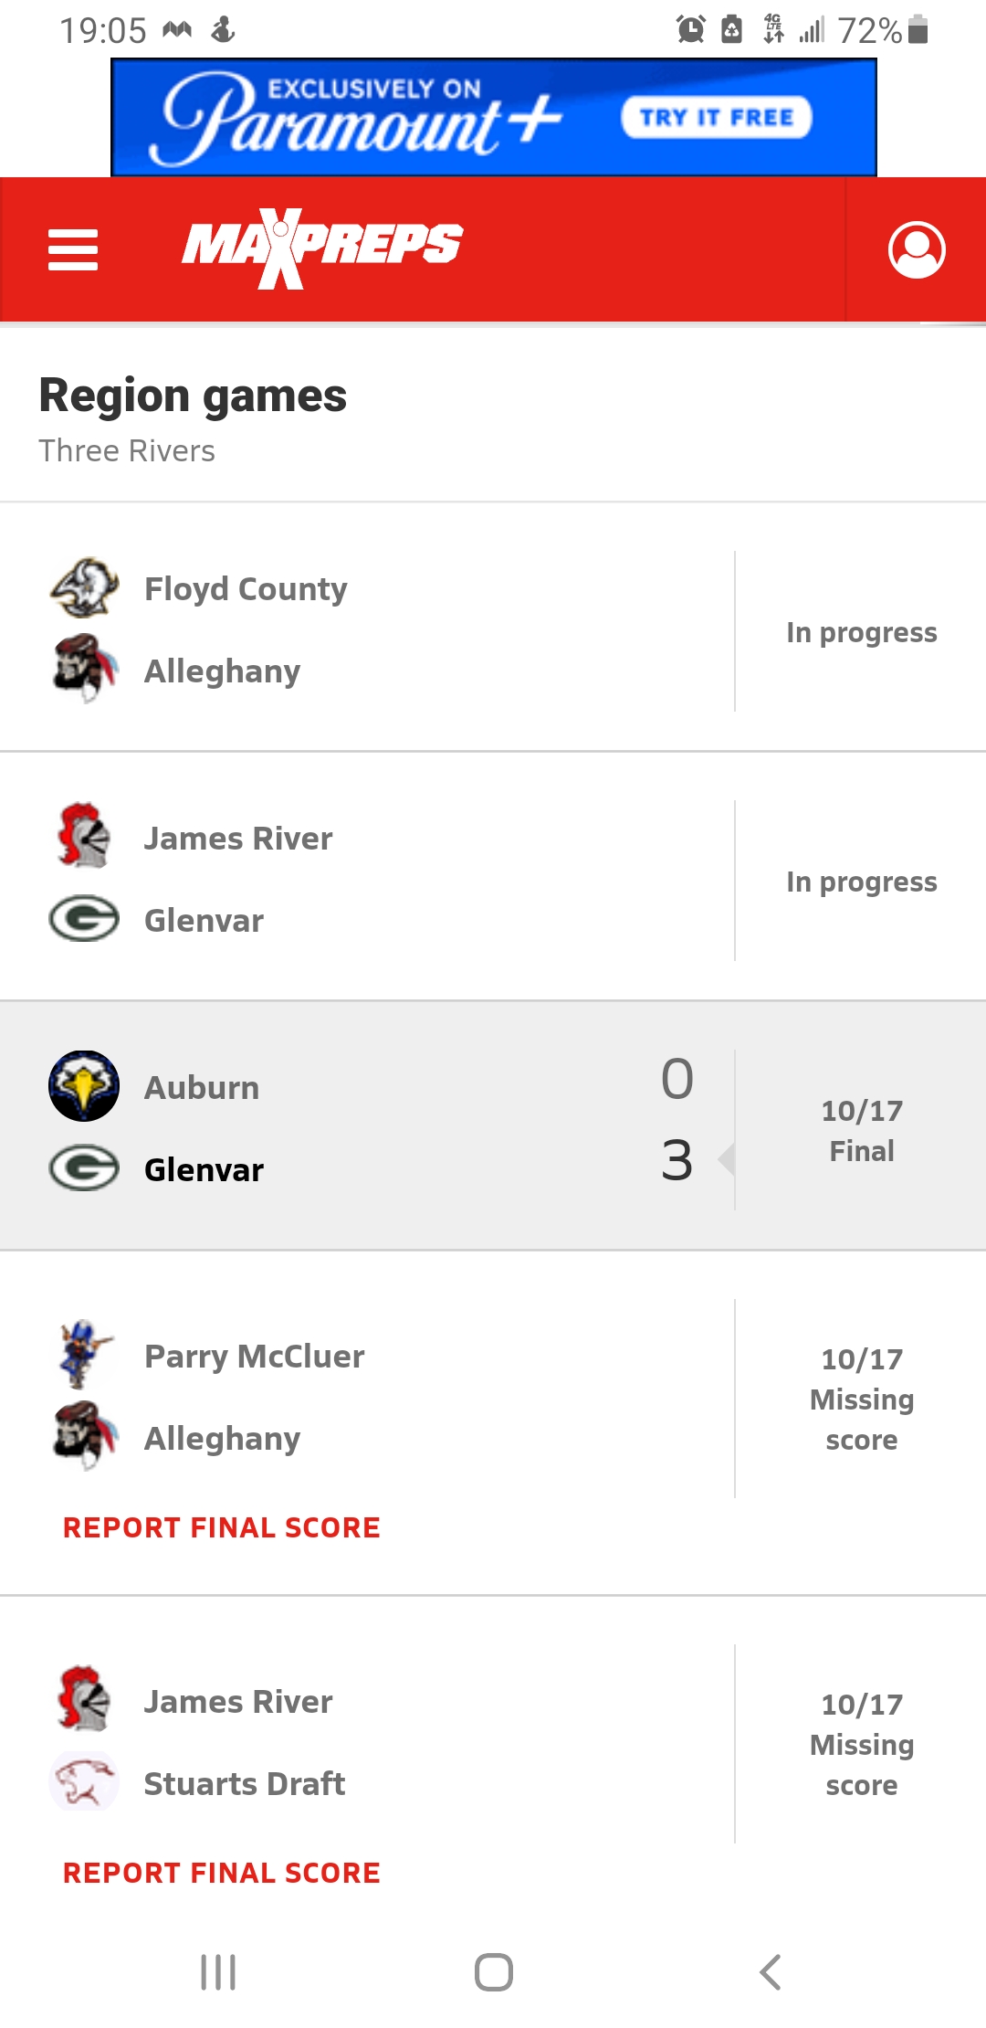The image size is (986, 2028).
Task: Report final score for Parry McCluer game
Action: click(x=221, y=1527)
